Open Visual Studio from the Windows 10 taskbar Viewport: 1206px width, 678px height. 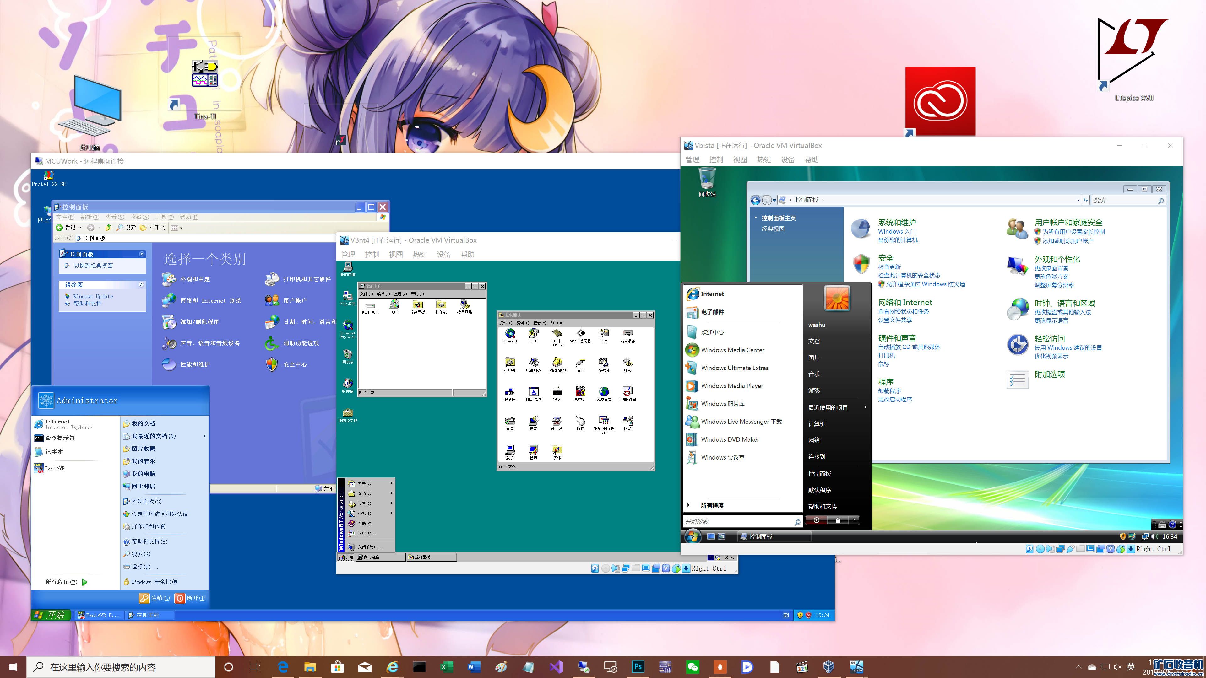click(x=556, y=667)
